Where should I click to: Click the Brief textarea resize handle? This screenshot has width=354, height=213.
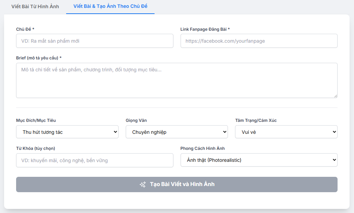335,96
